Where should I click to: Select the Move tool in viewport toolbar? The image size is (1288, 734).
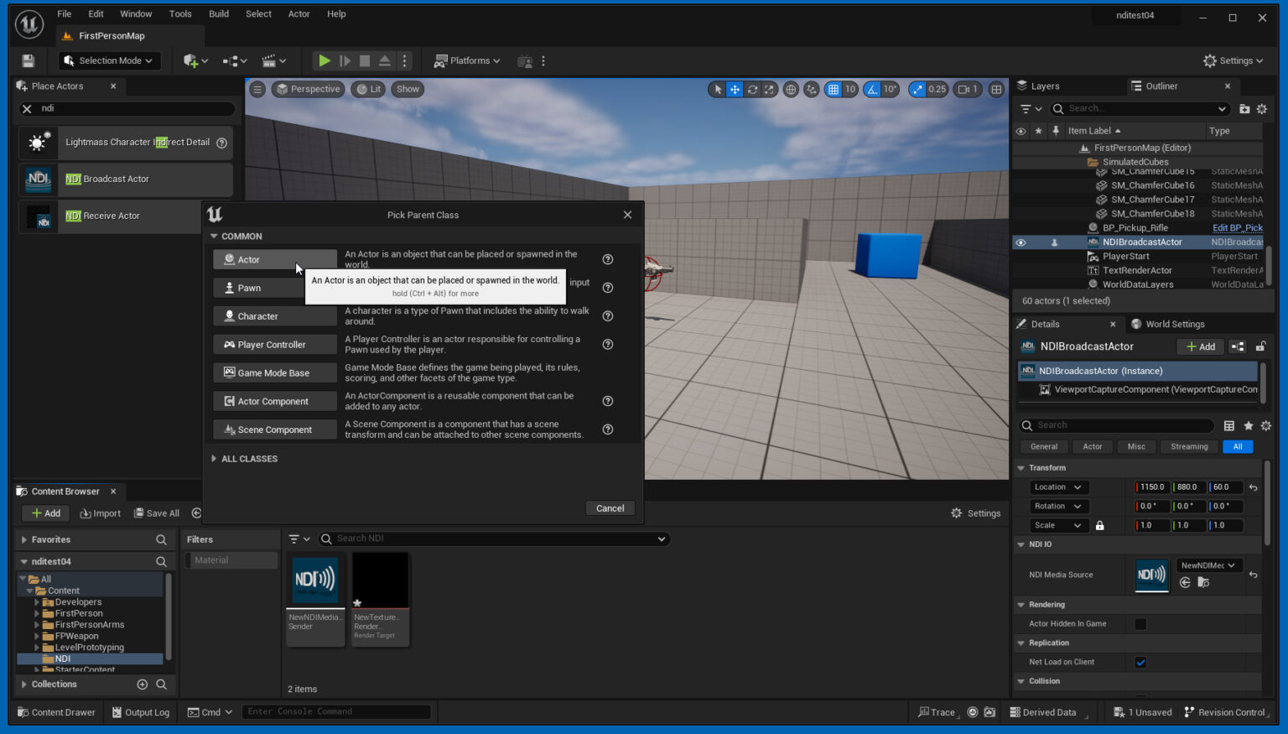(735, 89)
